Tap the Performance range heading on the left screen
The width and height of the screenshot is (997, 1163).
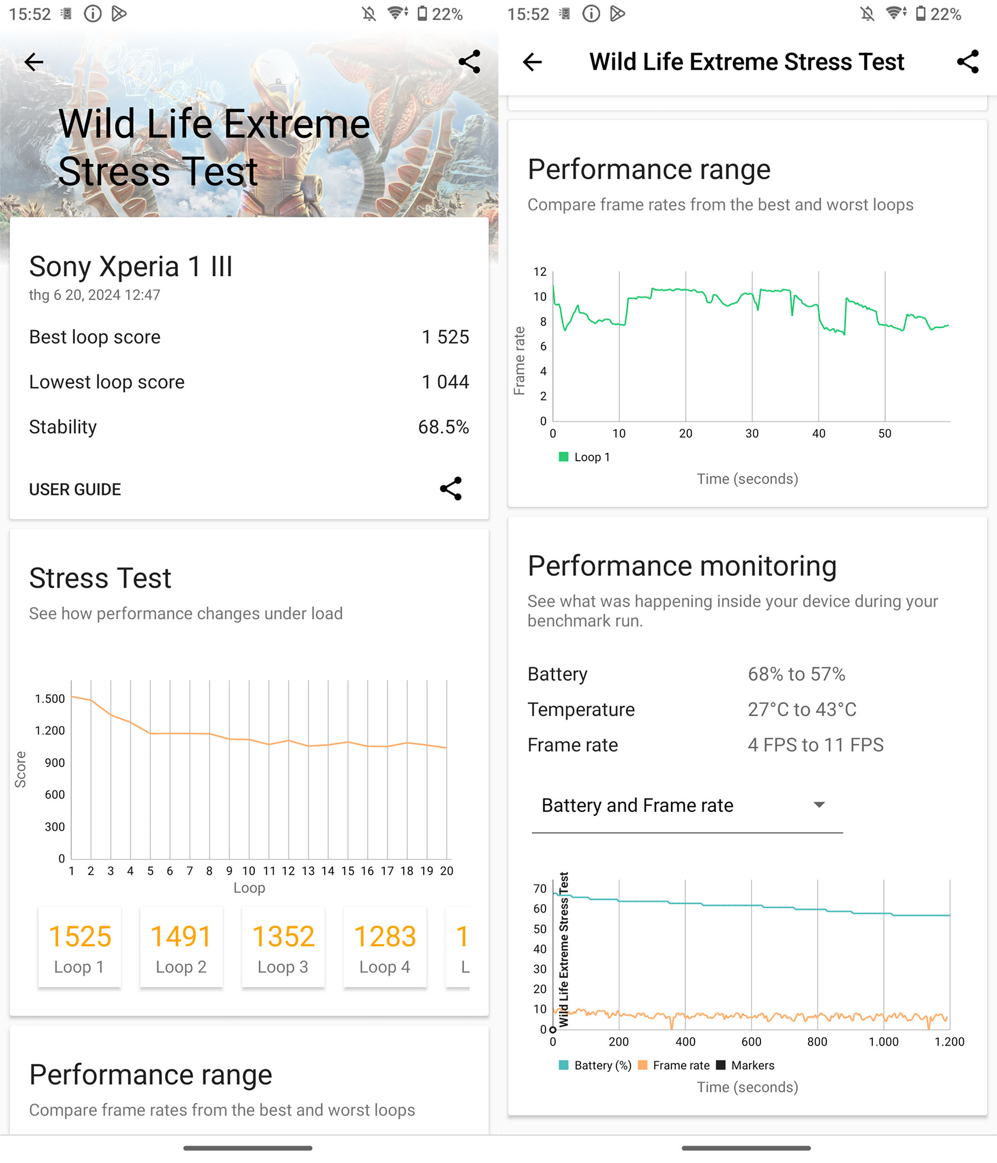(151, 1075)
